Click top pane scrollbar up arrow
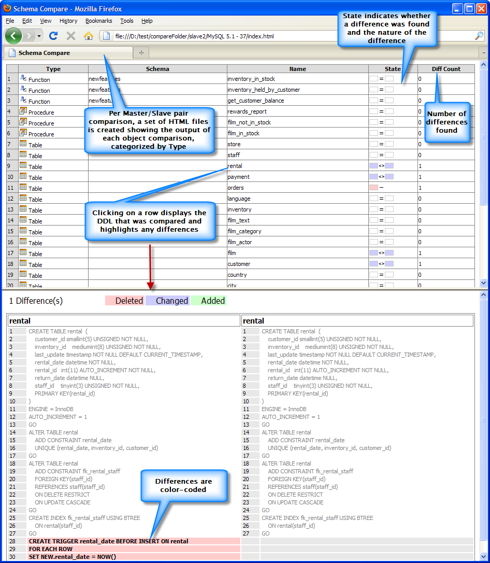The image size is (490, 563). tap(483, 65)
